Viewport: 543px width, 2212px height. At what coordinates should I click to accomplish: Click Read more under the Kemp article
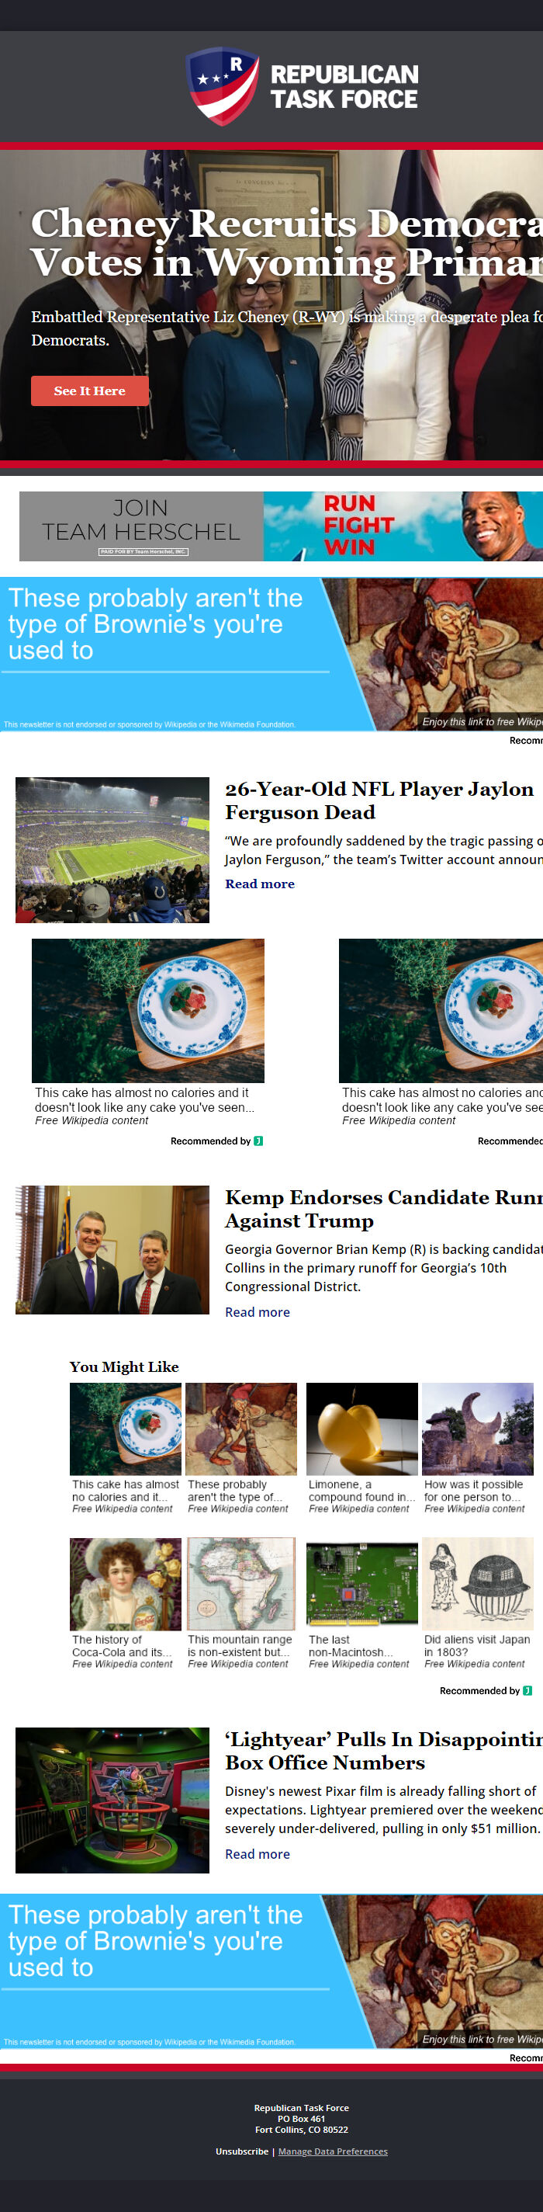click(x=258, y=1311)
